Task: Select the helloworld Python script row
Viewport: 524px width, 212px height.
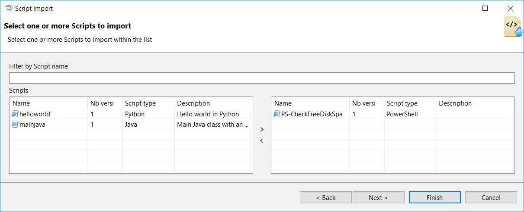Action: point(131,114)
